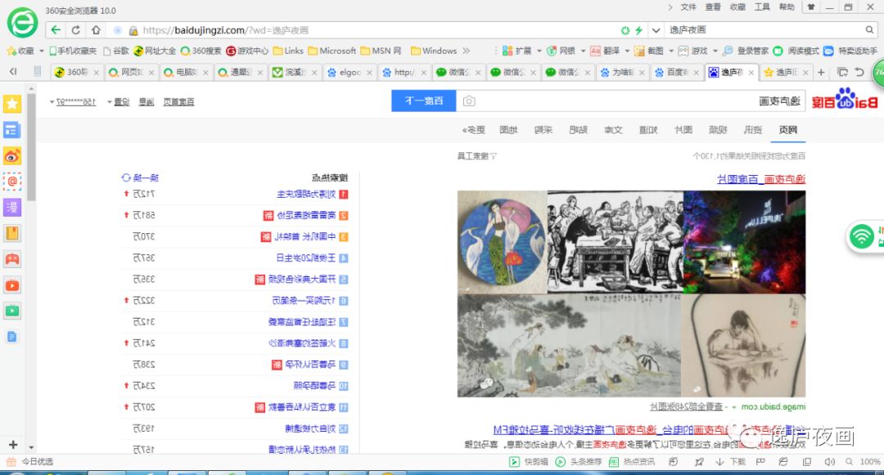Viewport: 884px width, 475px height.
Task: Expand the 游戏 dropdown arrow
Action: pyautogui.click(x=715, y=51)
